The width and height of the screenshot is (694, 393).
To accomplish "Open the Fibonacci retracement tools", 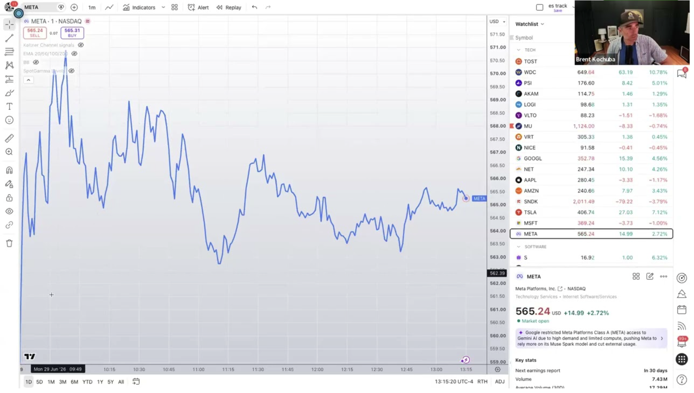I will click(9, 52).
